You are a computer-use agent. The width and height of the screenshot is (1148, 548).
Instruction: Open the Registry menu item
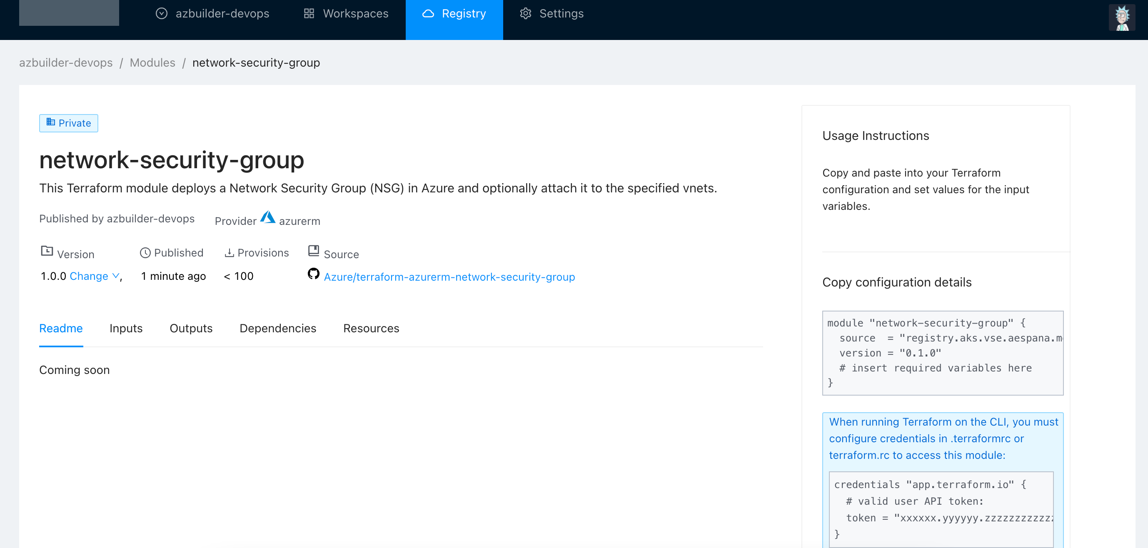tap(454, 20)
